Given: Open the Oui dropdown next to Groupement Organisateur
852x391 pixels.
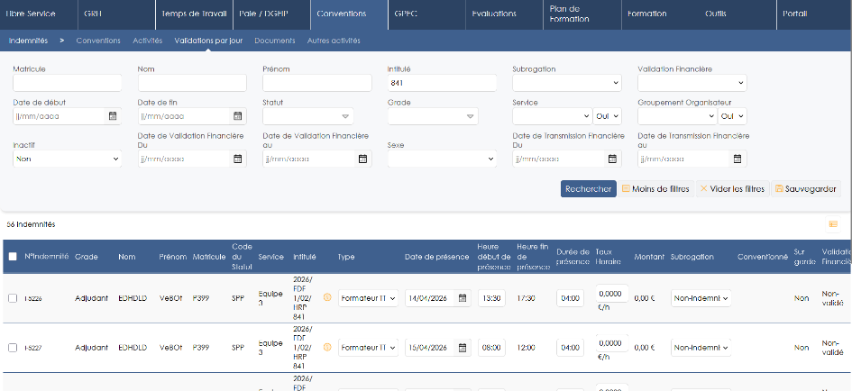Looking at the screenshot, I should coord(732,116).
